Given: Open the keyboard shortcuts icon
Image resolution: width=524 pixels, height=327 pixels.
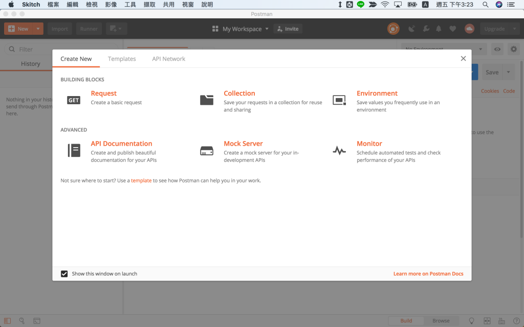Looking at the screenshot, I should tap(501, 321).
